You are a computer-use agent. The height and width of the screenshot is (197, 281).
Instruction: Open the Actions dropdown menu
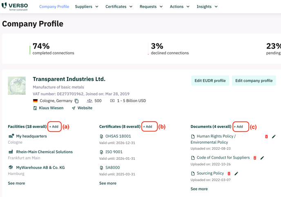click(x=180, y=7)
